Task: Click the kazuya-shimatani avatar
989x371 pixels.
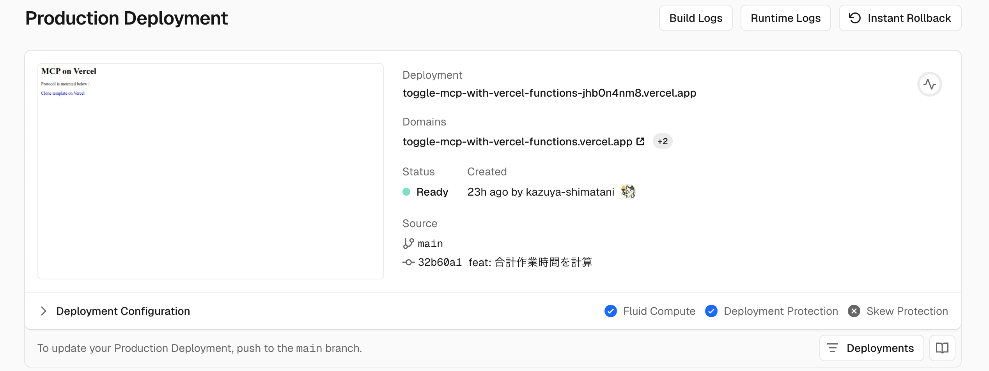Action: click(628, 192)
